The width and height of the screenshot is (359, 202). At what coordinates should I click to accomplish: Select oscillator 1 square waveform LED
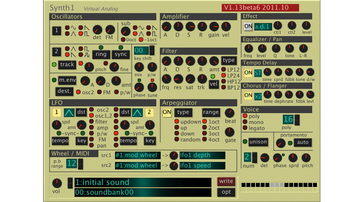(81, 34)
